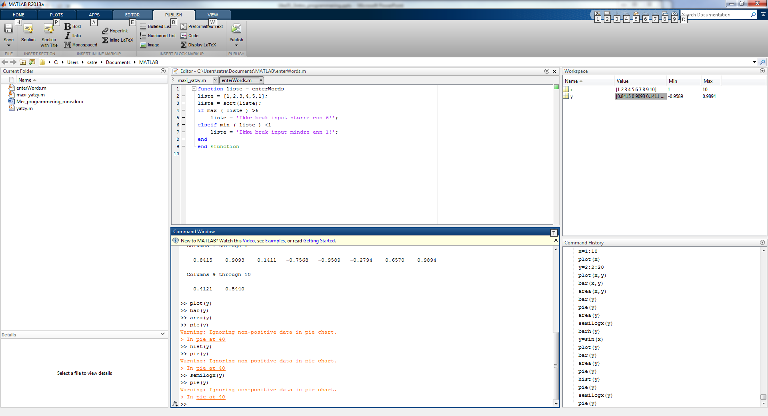Toggle breakpoint on editor line 4
Image resolution: width=768 pixels, height=416 pixels.
click(184, 110)
